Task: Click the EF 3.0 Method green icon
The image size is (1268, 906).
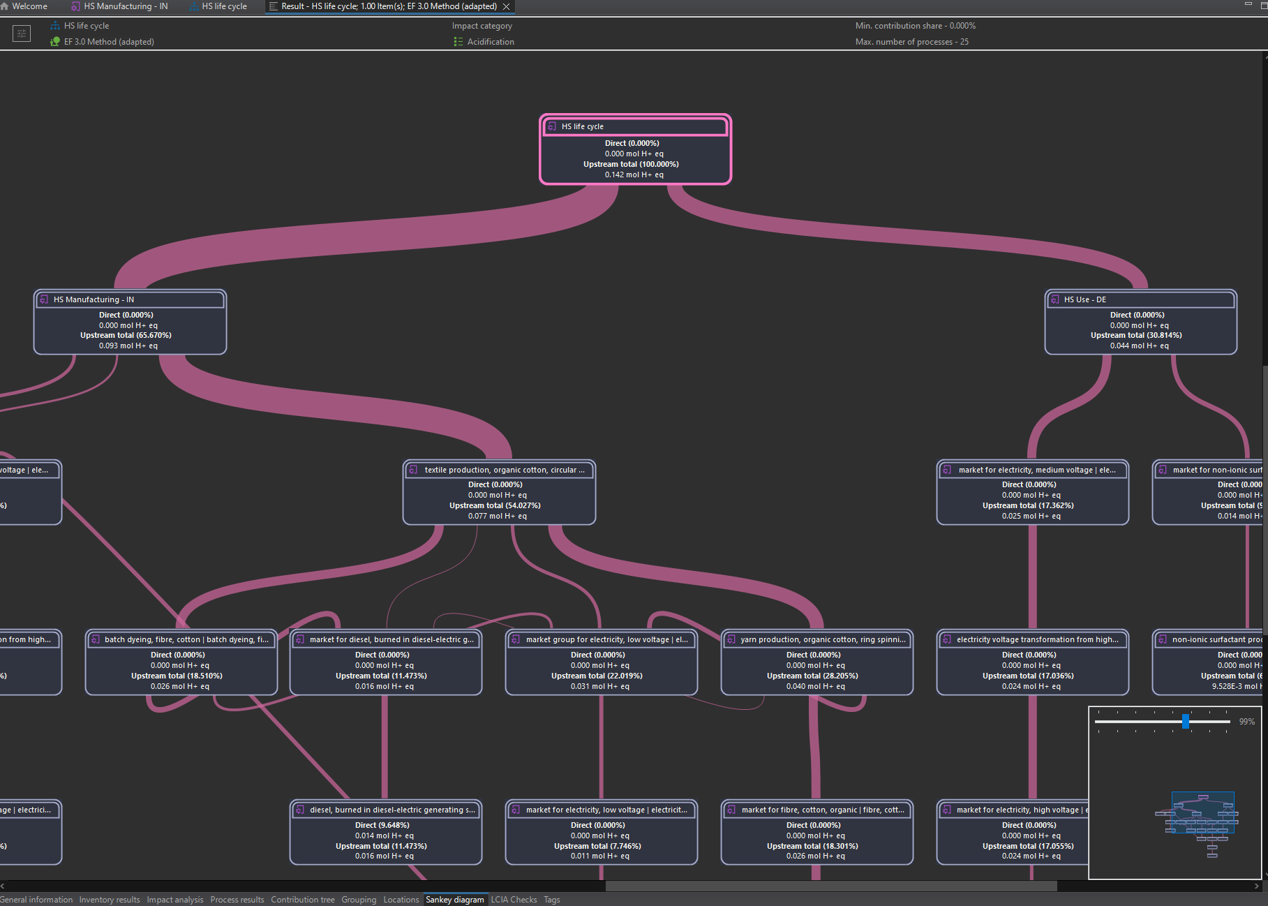Action: coord(55,42)
